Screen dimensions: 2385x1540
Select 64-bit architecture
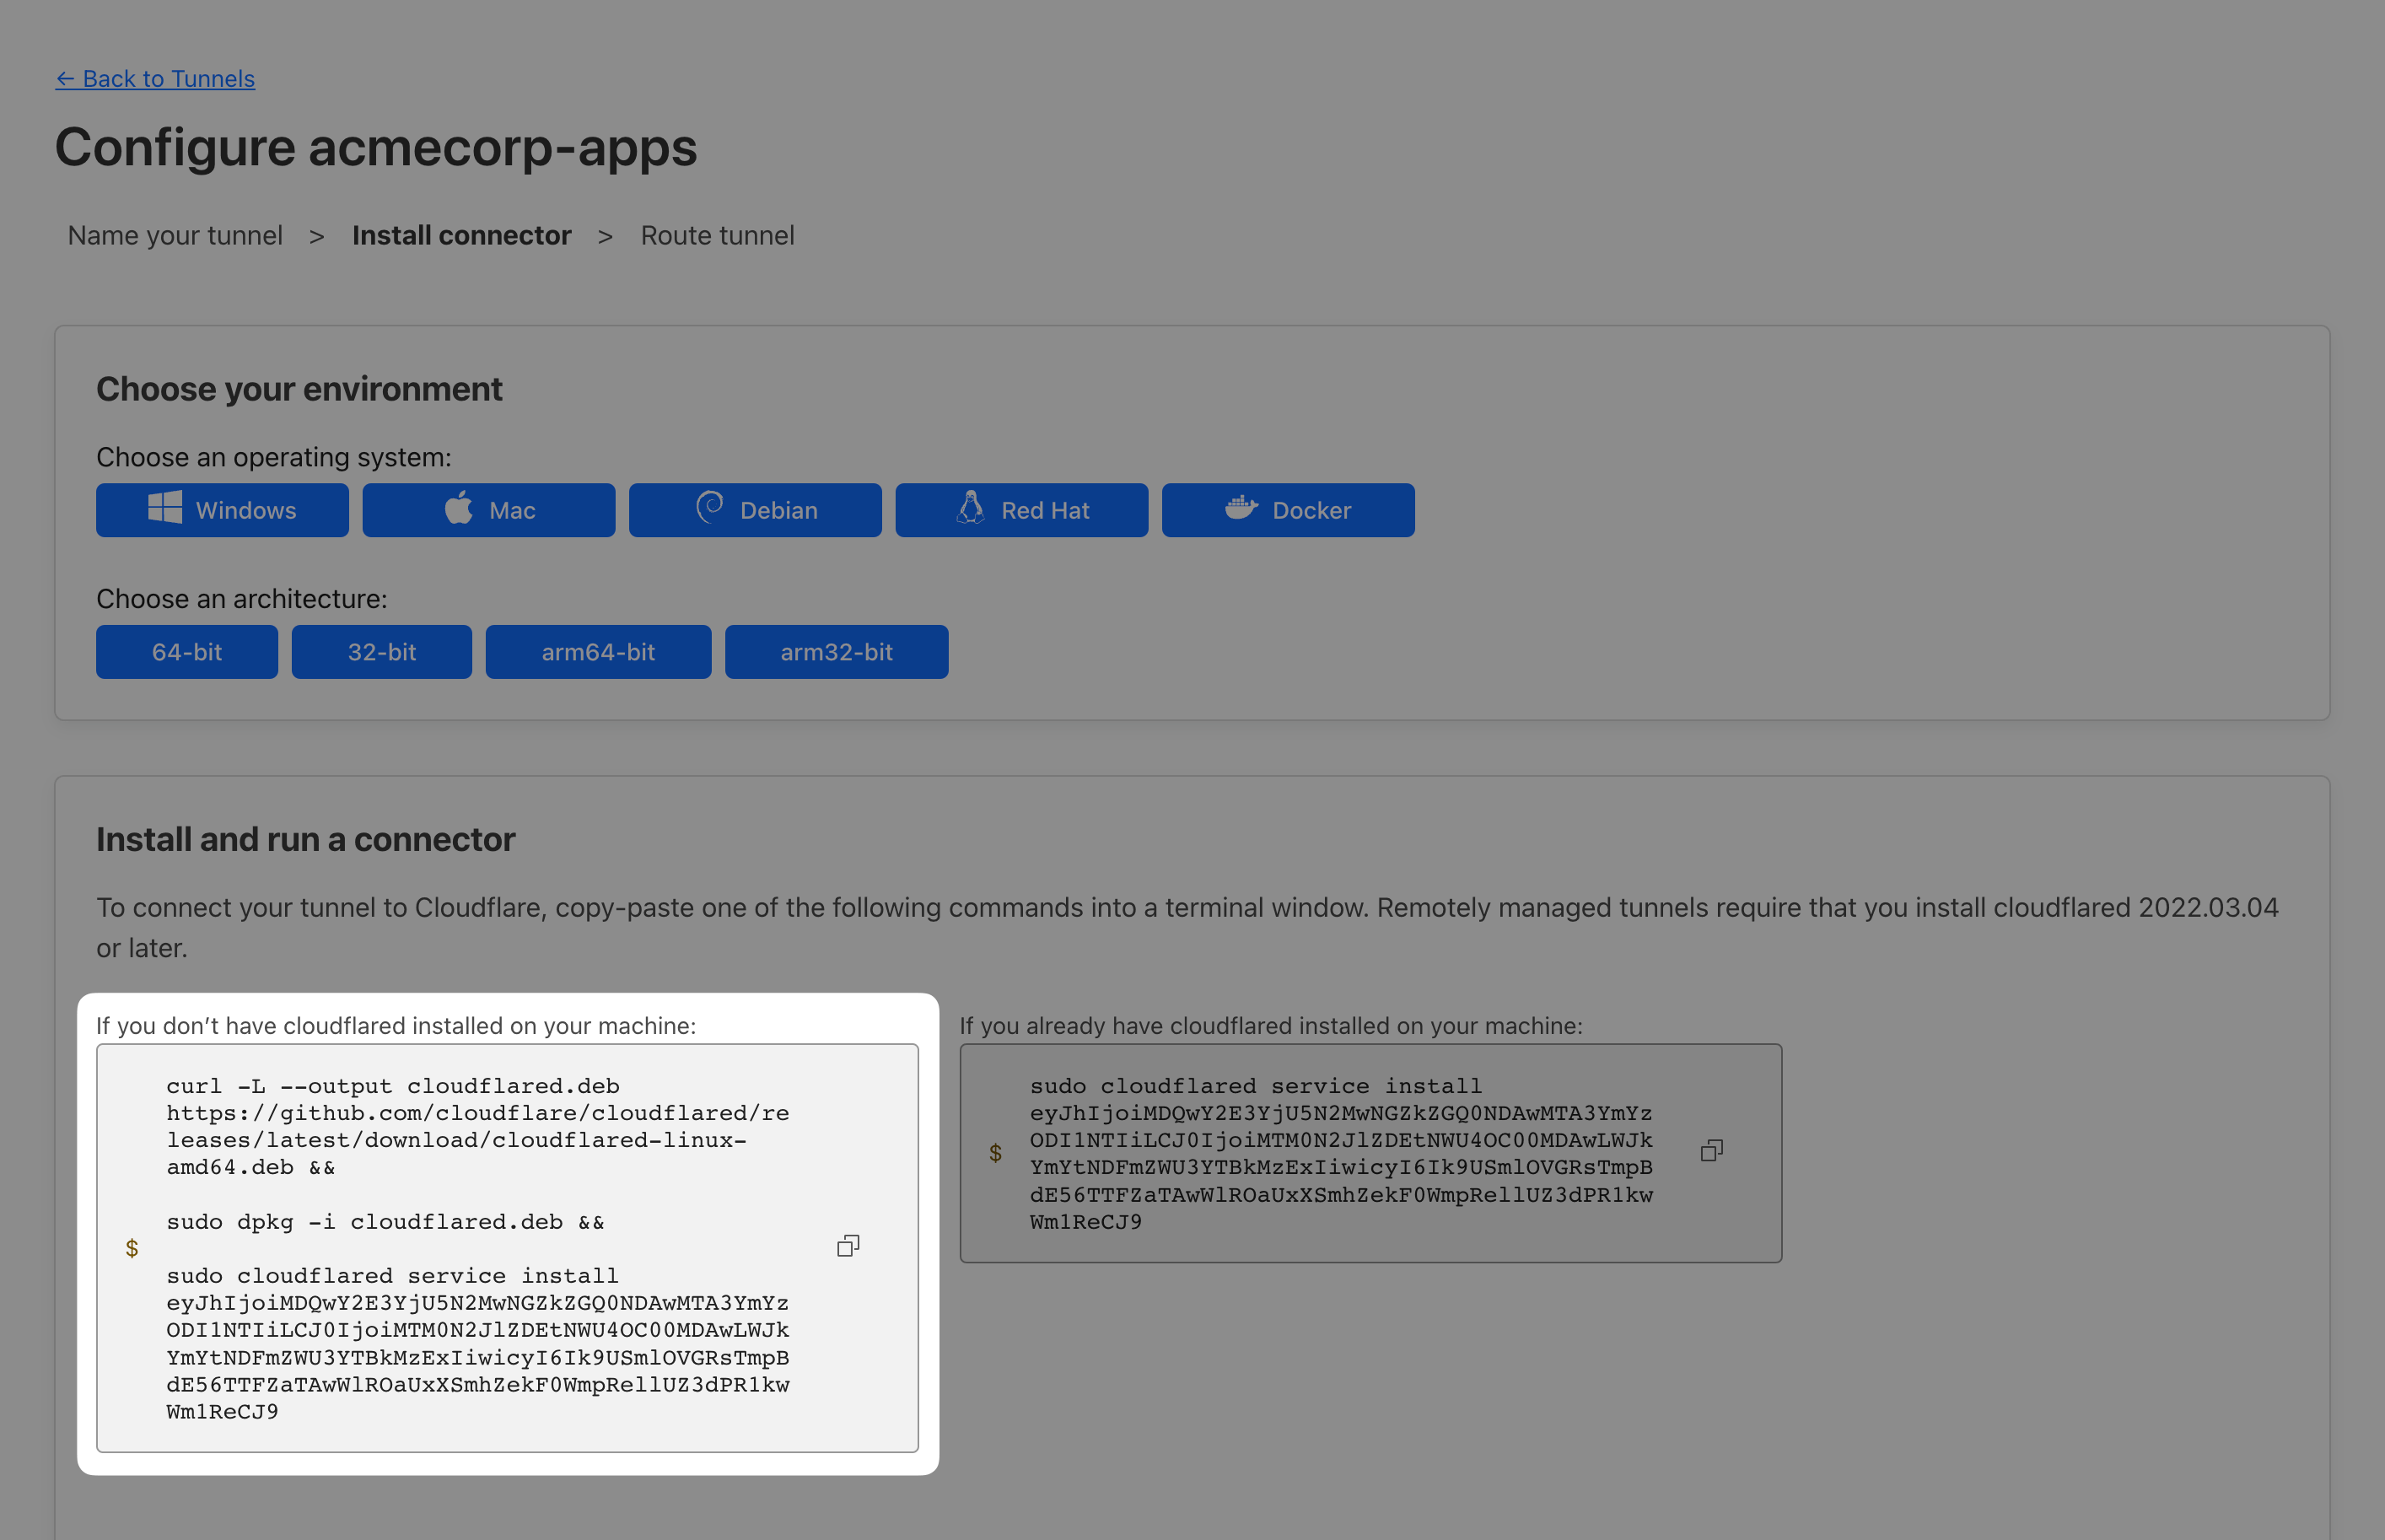[x=187, y=652]
